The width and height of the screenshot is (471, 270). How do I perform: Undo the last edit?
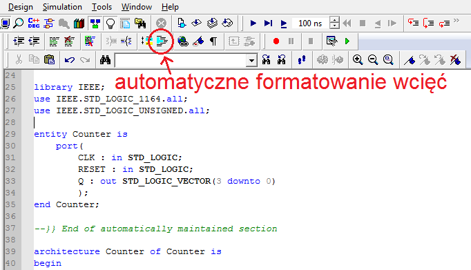(69, 60)
